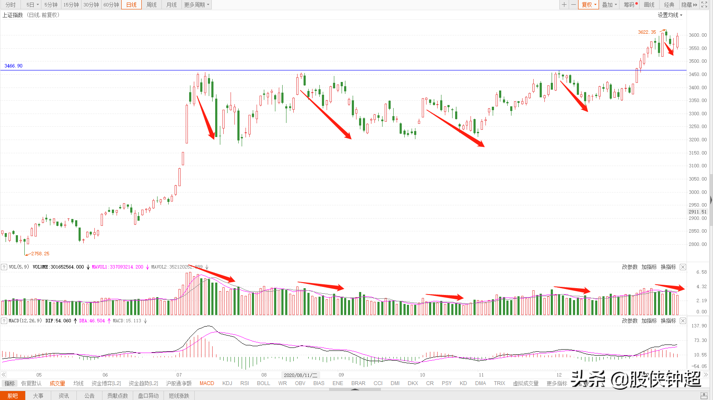
Task: Open the 叠加 overlay dropdown
Action: click(x=609, y=5)
